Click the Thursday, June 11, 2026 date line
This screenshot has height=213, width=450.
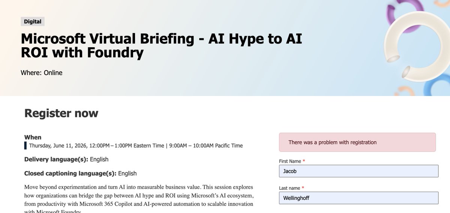pyautogui.click(x=136, y=145)
